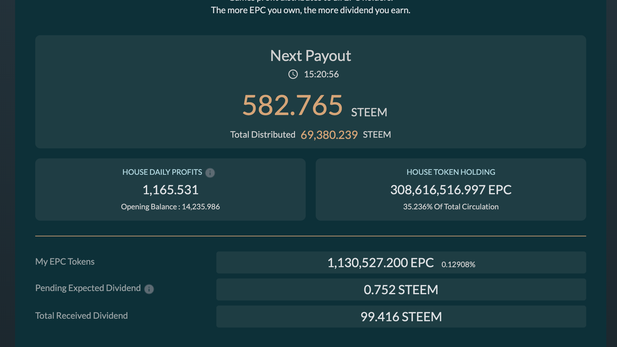The height and width of the screenshot is (347, 617).
Task: Click the Opening Balance 14,235.986 text
Action: point(170,207)
